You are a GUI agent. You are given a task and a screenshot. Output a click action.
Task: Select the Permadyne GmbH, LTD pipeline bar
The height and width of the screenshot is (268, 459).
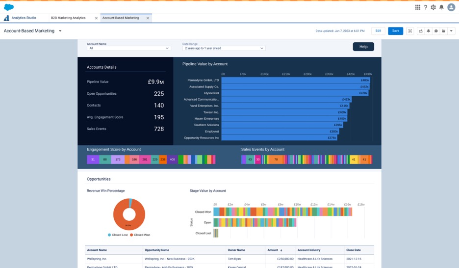(296, 80)
